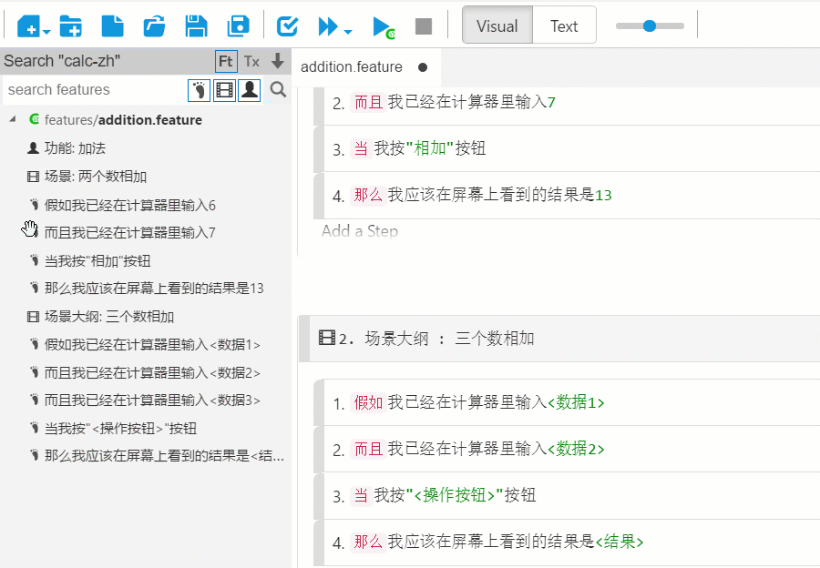The image size is (820, 568).
Task: Click the save all icon
Action: [x=239, y=26]
